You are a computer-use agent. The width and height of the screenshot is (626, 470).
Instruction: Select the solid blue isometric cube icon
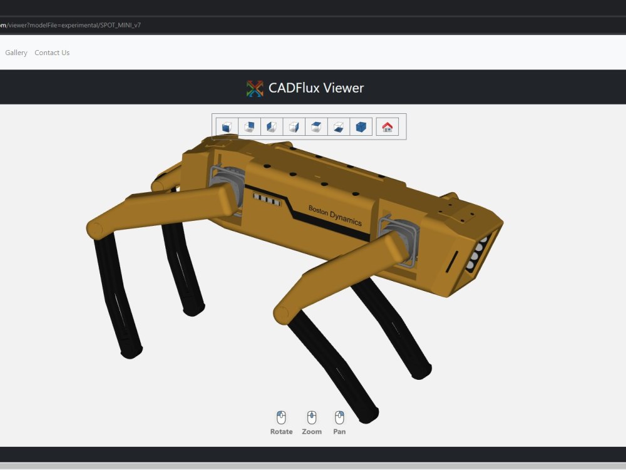pyautogui.click(x=361, y=127)
